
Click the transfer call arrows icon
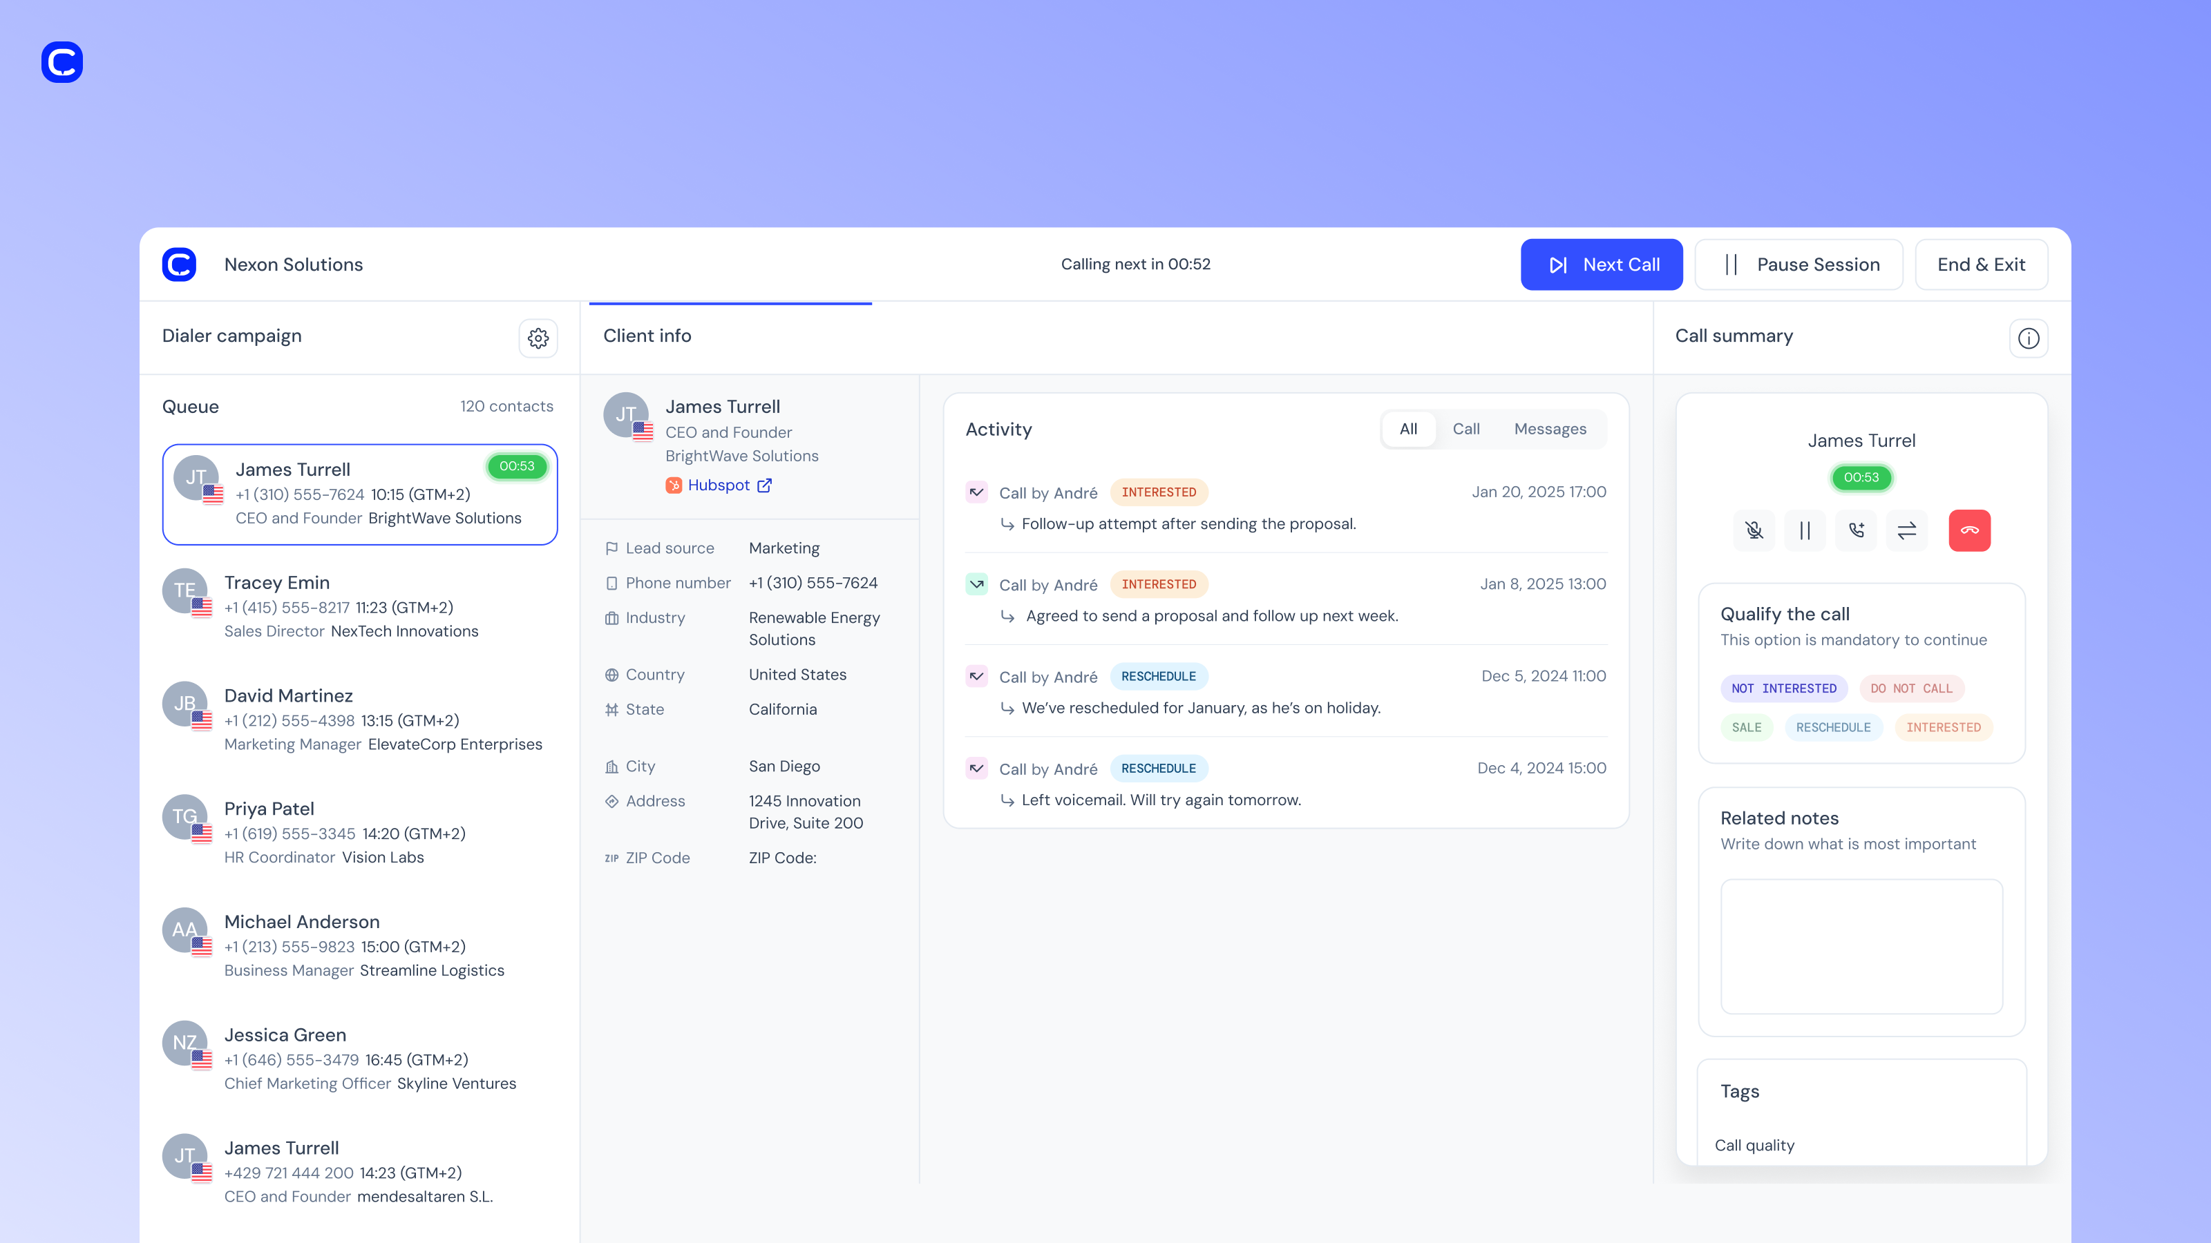click(x=1906, y=530)
